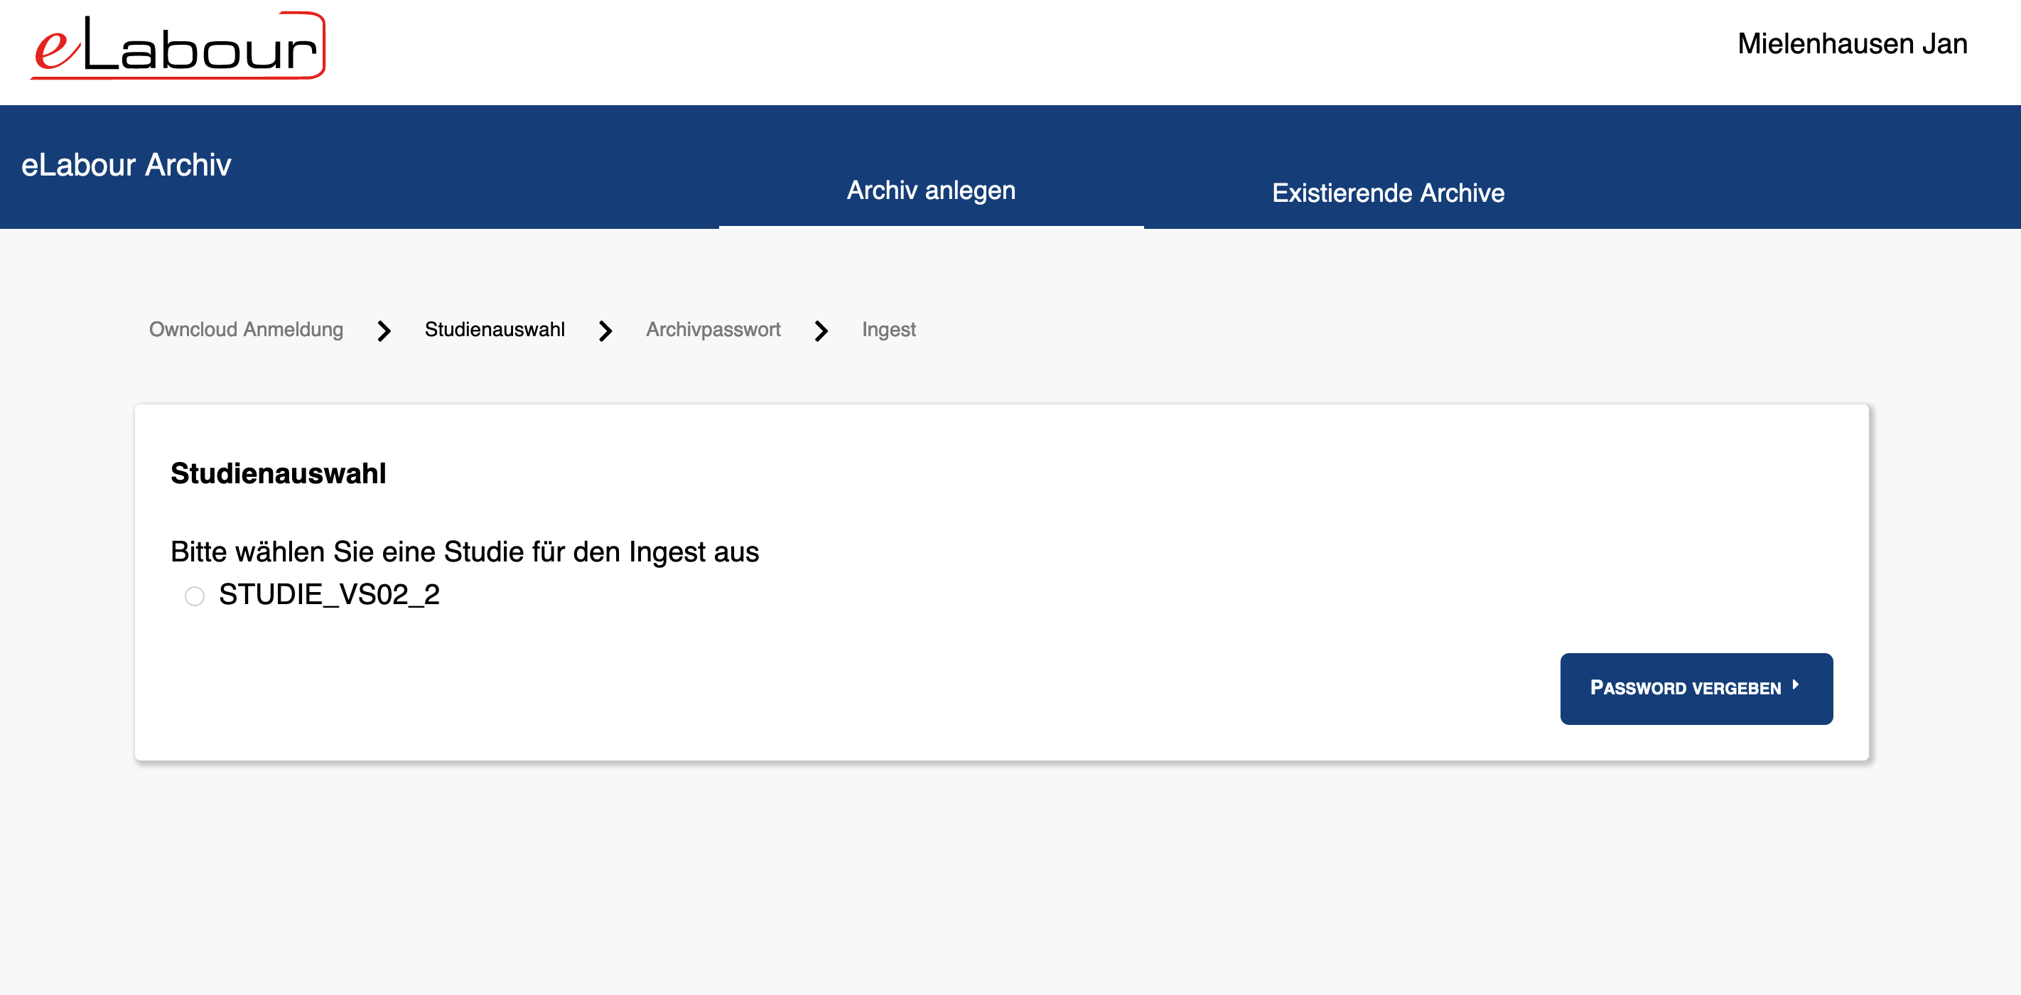
Task: Click the user name Mielenhausen Jan
Action: tap(1853, 44)
